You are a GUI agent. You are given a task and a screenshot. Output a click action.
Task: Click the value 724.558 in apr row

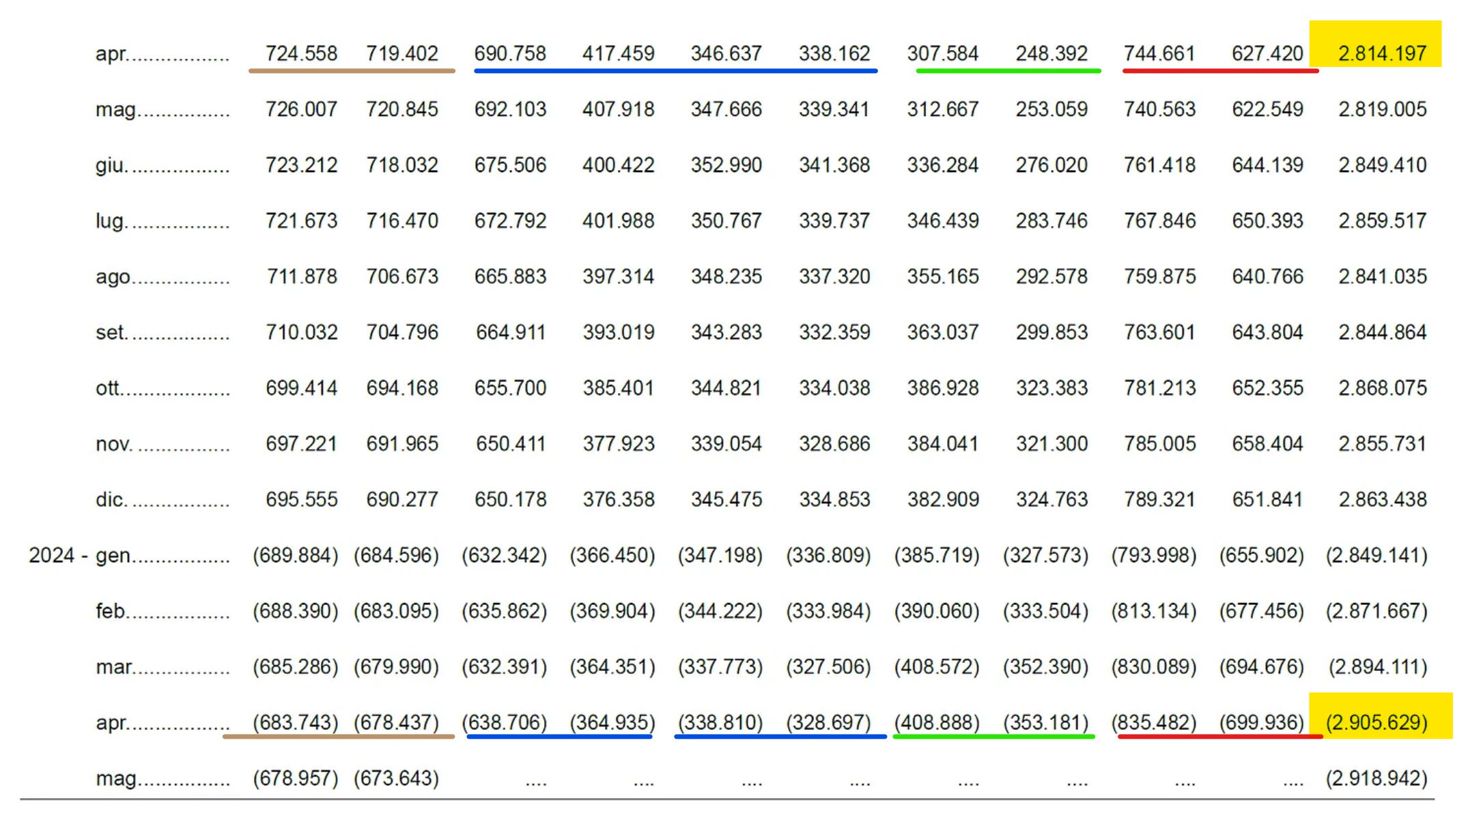[x=301, y=53]
